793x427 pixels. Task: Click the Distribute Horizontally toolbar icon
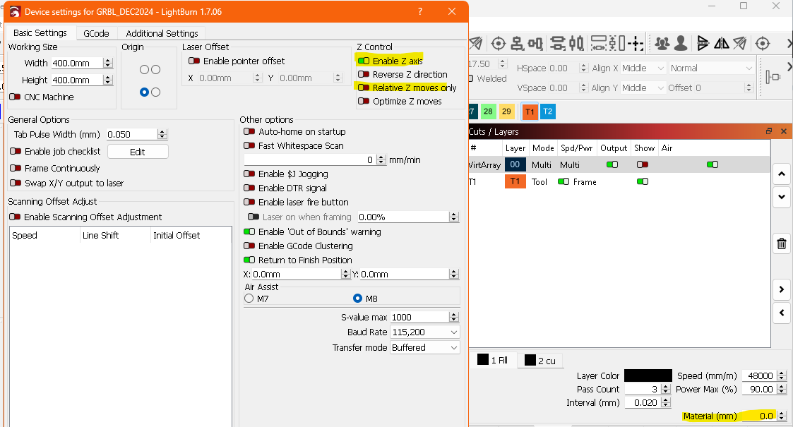point(576,44)
